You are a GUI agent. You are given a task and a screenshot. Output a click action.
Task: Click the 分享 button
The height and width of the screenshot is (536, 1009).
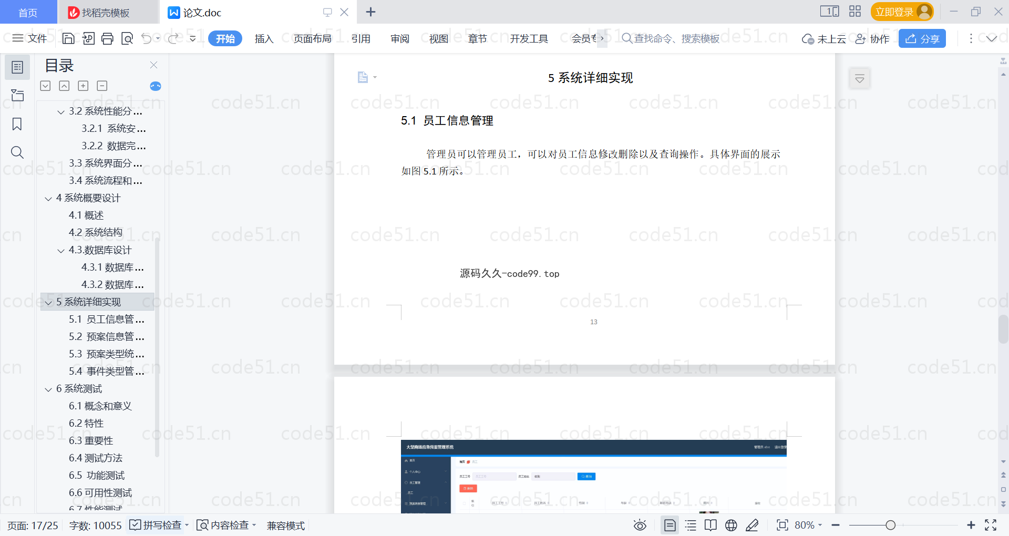pos(922,38)
